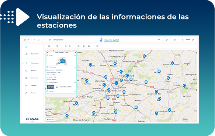Viewport: 215px width, 136px height.
Task: Click the map pin near Châtillon-en-Vendelais
Action: click(172, 63)
